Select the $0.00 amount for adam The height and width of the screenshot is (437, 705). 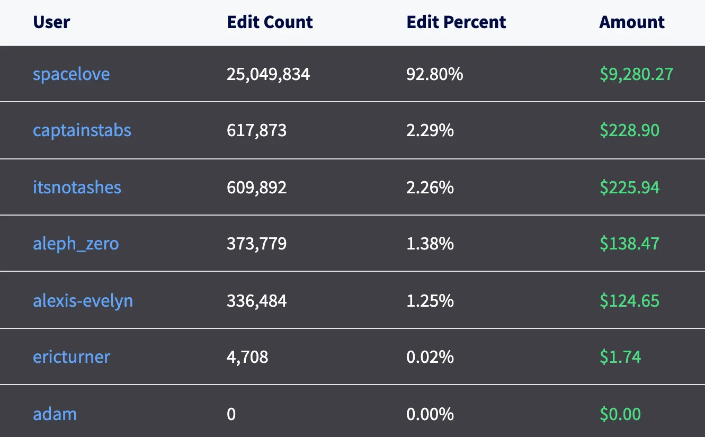pos(620,413)
